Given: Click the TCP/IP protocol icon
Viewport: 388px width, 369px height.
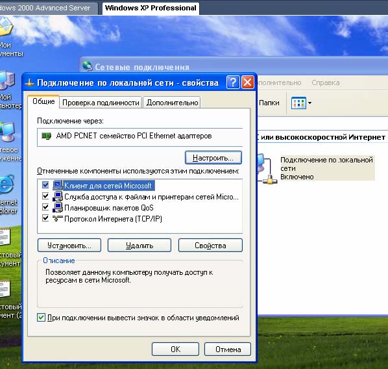Looking at the screenshot, I should (x=58, y=218).
